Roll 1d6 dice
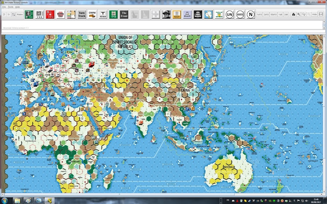Viewport: 327px width, 204px height. click(280, 15)
